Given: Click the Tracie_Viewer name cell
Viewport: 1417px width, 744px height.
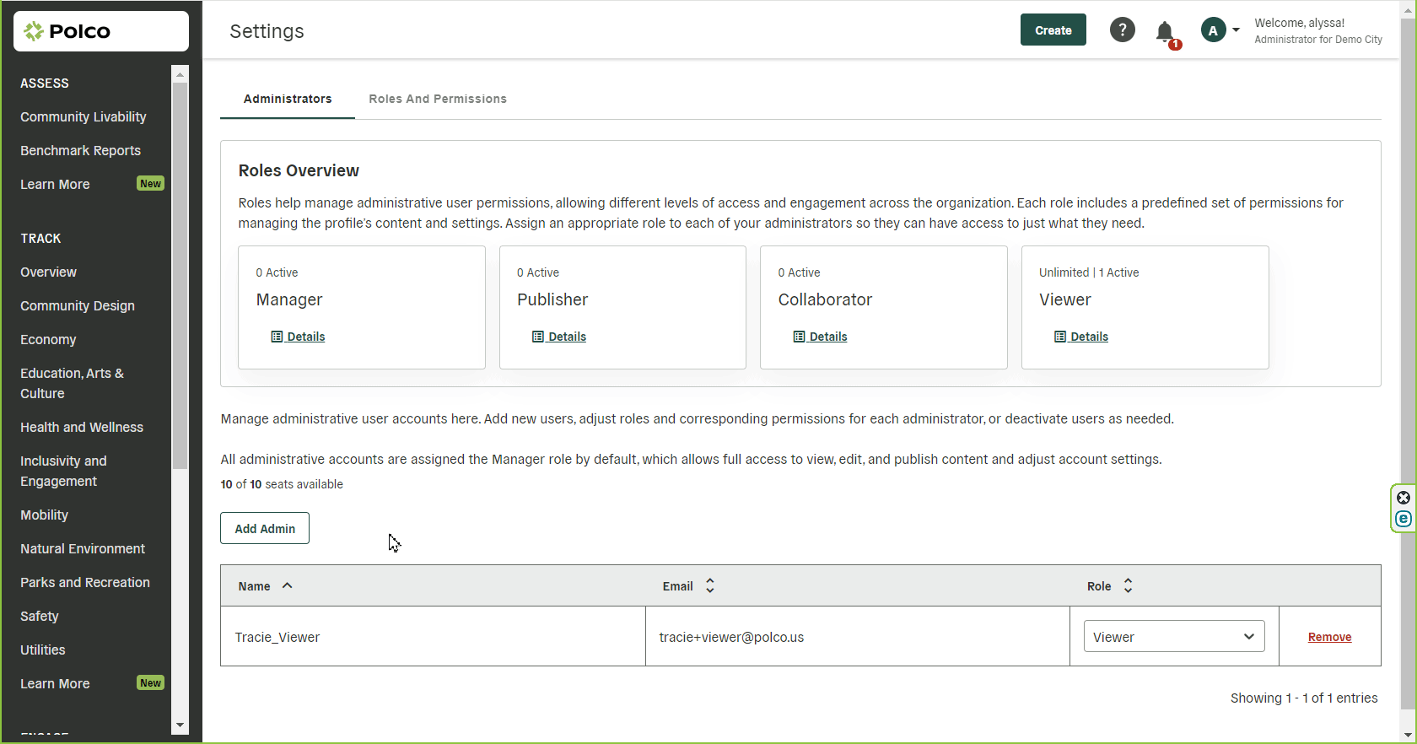Looking at the screenshot, I should [x=433, y=637].
